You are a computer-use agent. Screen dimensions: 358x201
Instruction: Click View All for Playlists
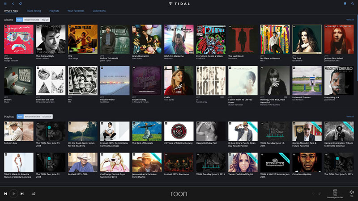[350, 117]
